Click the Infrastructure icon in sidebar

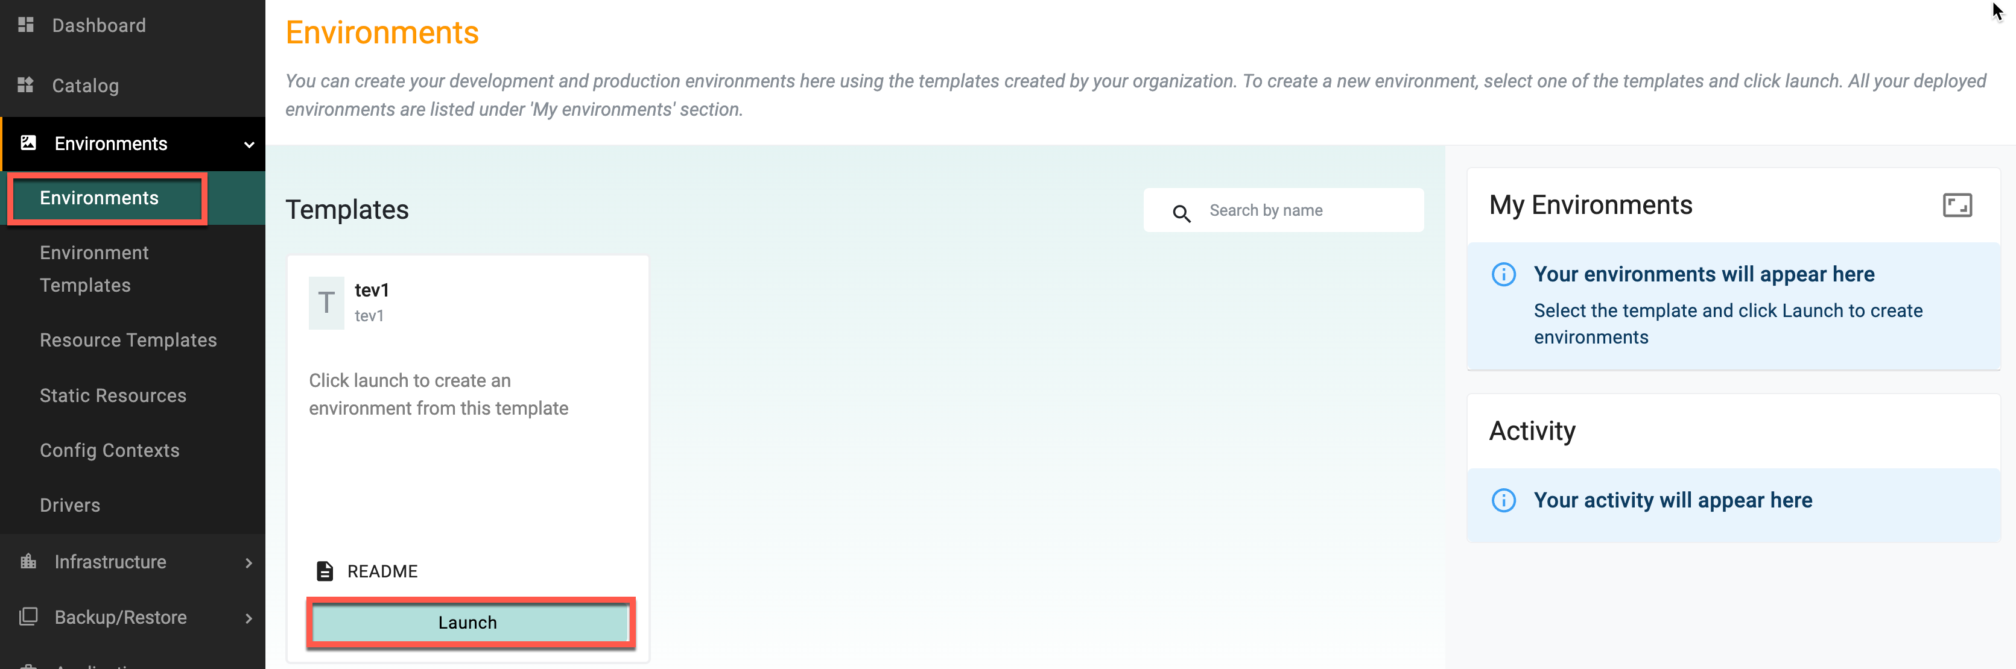(28, 560)
